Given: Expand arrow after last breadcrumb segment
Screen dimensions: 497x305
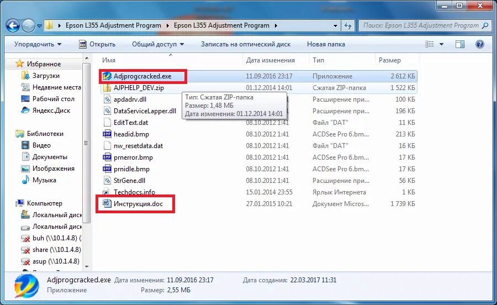Looking at the screenshot, I should (x=276, y=25).
